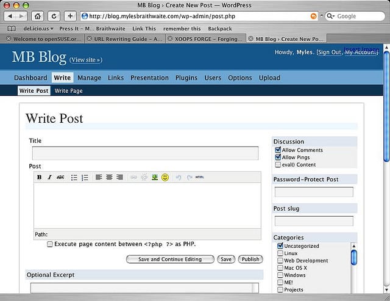Apply italic formatting in editor toolbar

click(50, 177)
